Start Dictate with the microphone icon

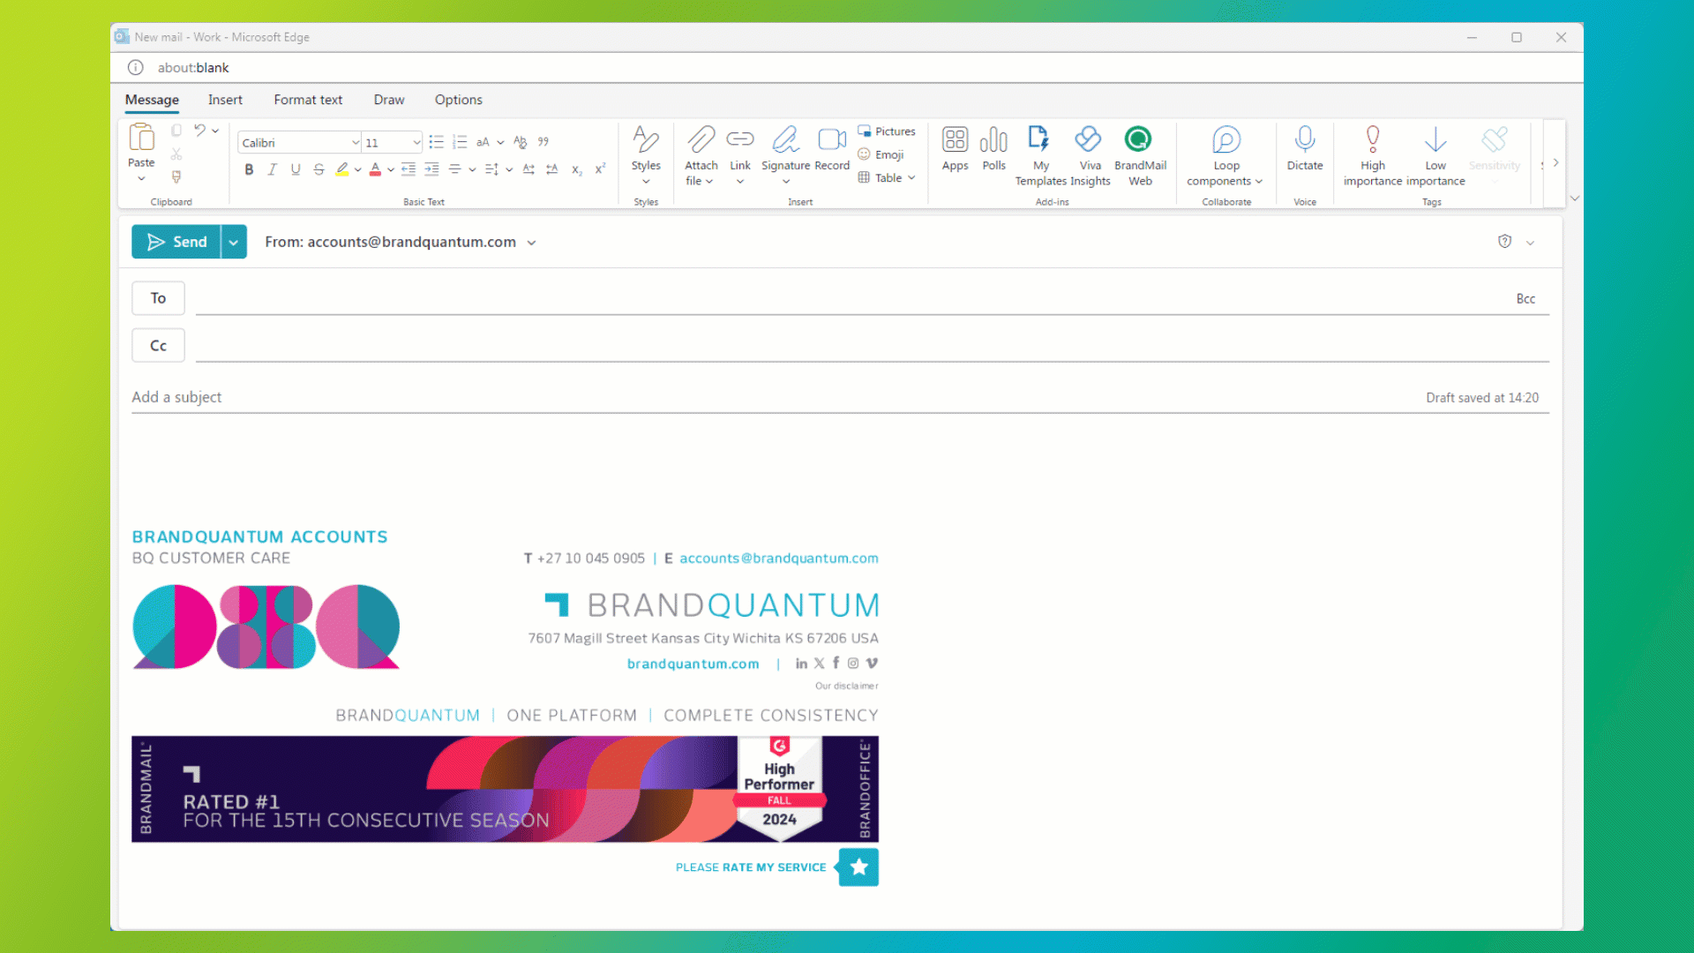(1304, 140)
